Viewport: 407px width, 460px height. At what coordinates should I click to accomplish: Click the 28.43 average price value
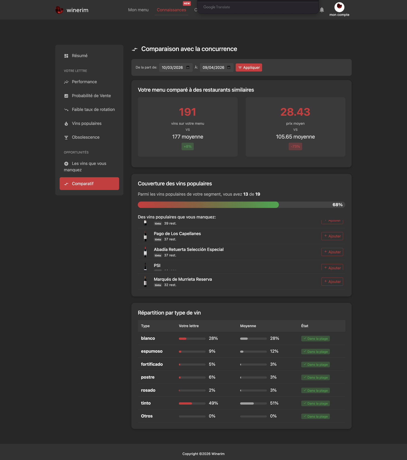click(295, 112)
